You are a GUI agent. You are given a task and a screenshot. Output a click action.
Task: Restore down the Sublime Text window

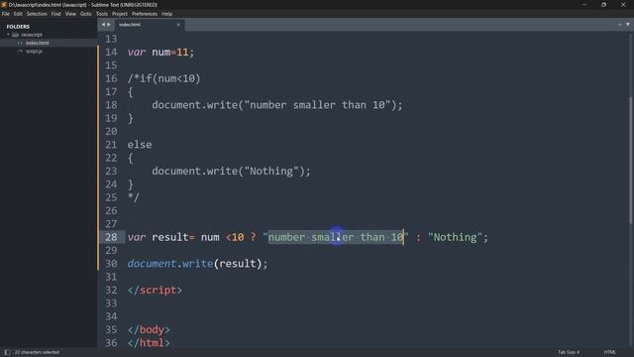[603, 4]
